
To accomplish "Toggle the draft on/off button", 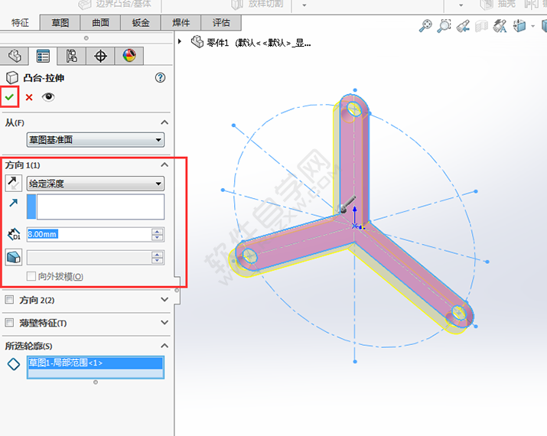I will pyautogui.click(x=14, y=258).
